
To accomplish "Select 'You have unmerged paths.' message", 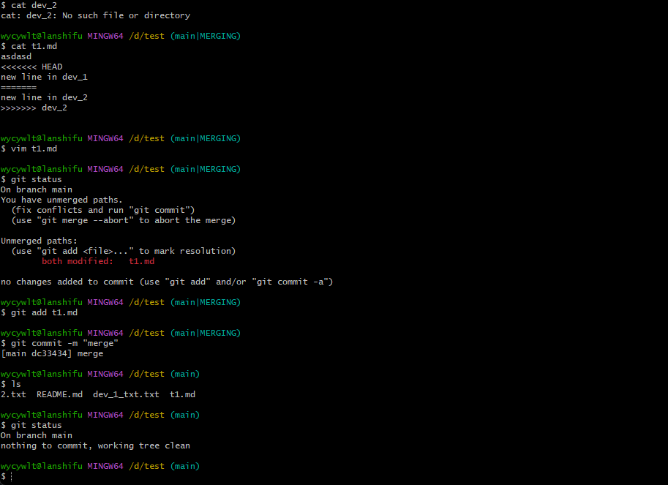I will [61, 200].
